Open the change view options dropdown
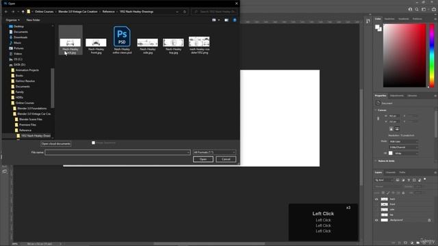The width and height of the screenshot is (438, 246). coord(219,20)
